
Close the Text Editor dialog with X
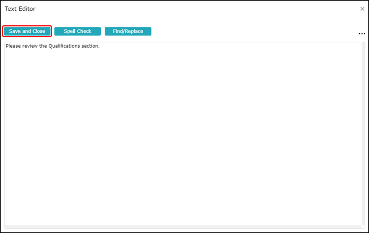[362, 9]
